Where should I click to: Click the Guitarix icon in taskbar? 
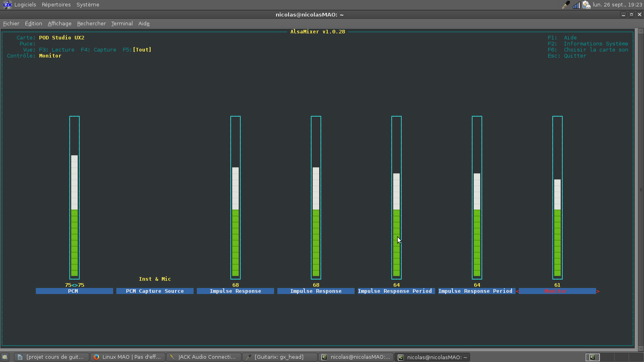248,357
